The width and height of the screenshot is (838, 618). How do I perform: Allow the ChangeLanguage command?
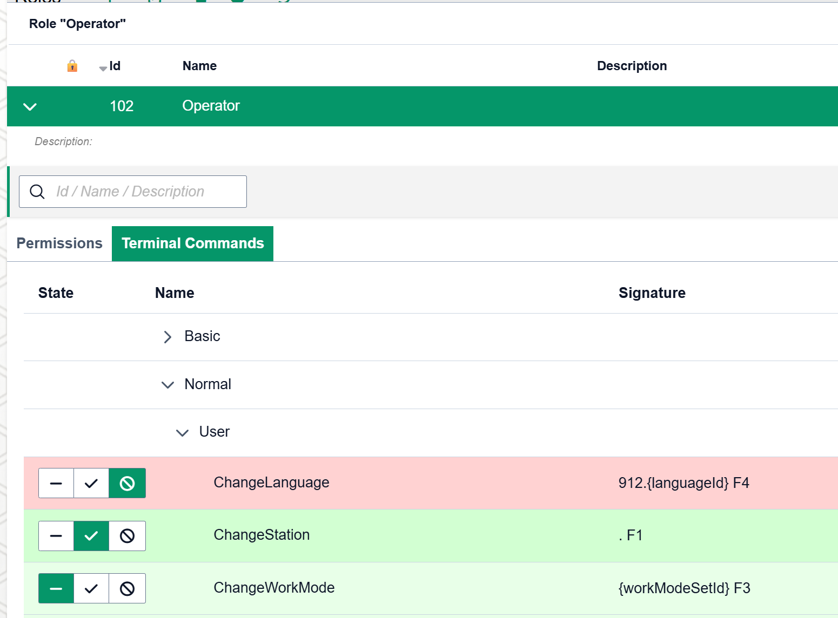(91, 483)
